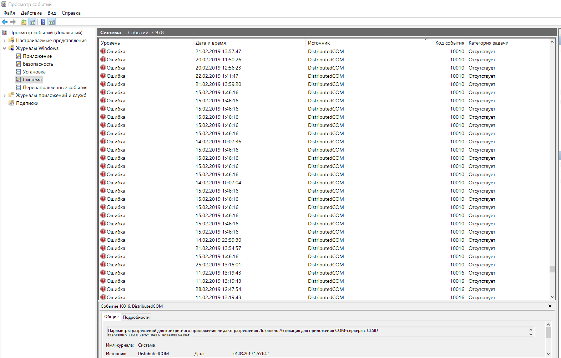561x358 pixels.
Task: Open the Справка menu
Action: click(x=71, y=13)
